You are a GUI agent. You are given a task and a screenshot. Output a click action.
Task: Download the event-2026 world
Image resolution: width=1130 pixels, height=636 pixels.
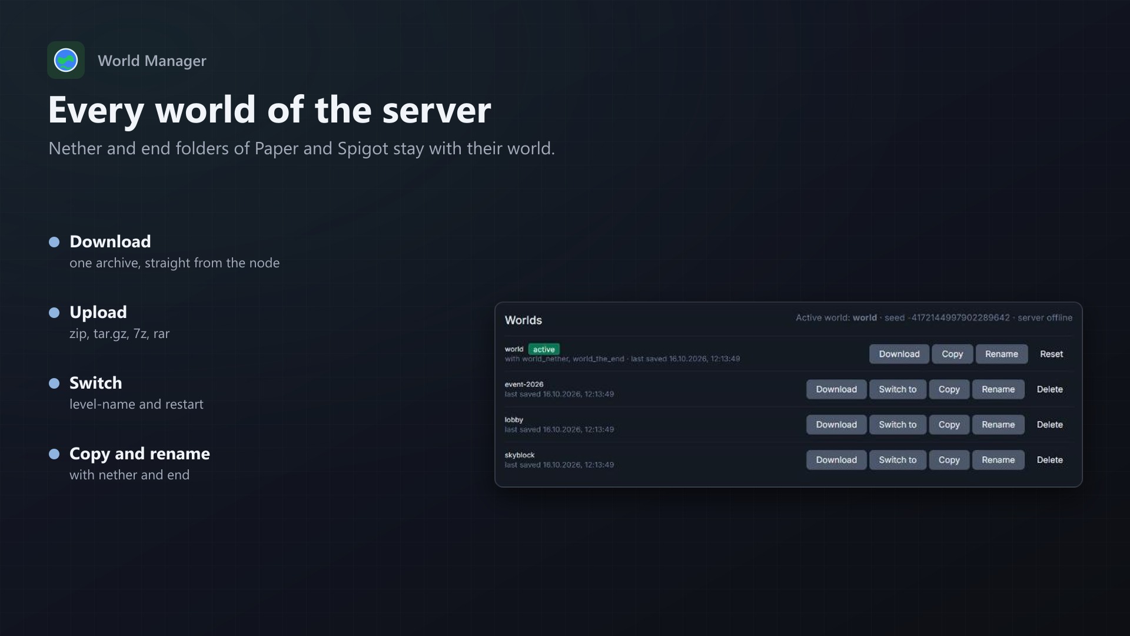coord(836,389)
